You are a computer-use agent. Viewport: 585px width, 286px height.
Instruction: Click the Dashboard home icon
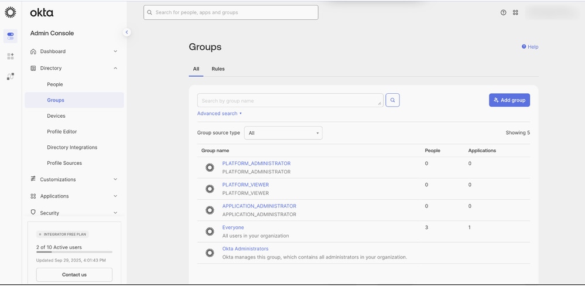(x=33, y=52)
